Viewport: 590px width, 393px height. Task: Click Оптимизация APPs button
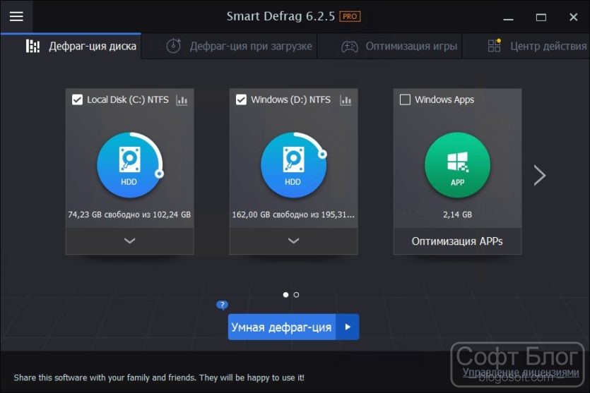tap(458, 241)
